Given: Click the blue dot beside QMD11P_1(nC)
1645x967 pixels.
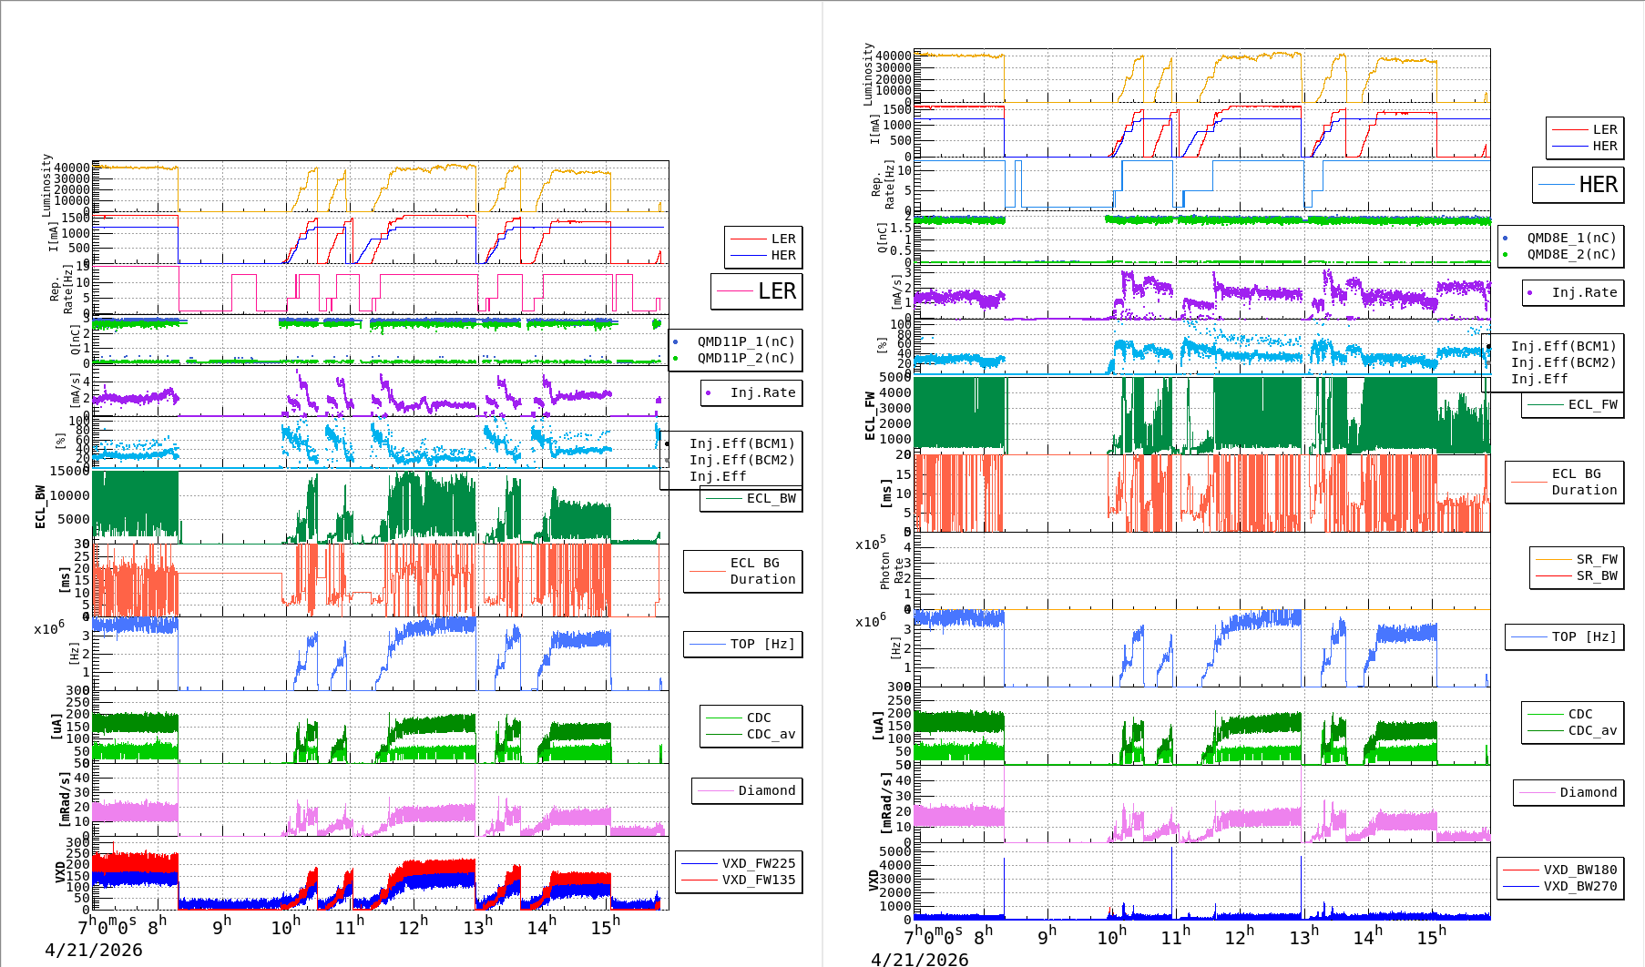Looking at the screenshot, I should (x=675, y=341).
